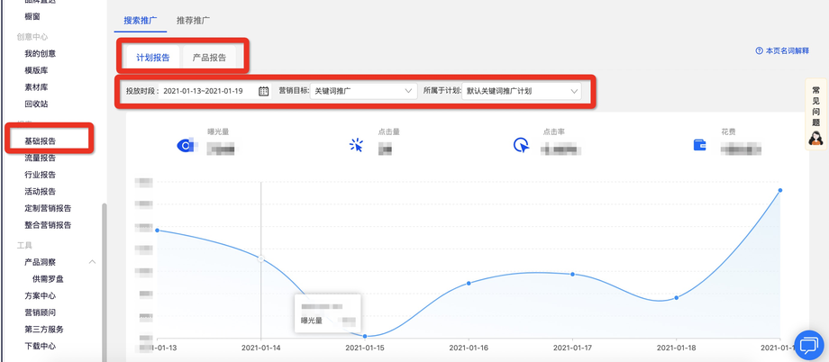The height and width of the screenshot is (362, 829).
Task: Click the question mark help icon
Action: coord(759,51)
